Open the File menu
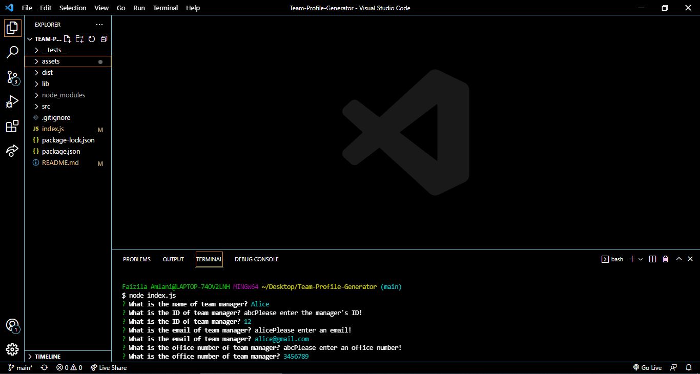 click(x=27, y=8)
